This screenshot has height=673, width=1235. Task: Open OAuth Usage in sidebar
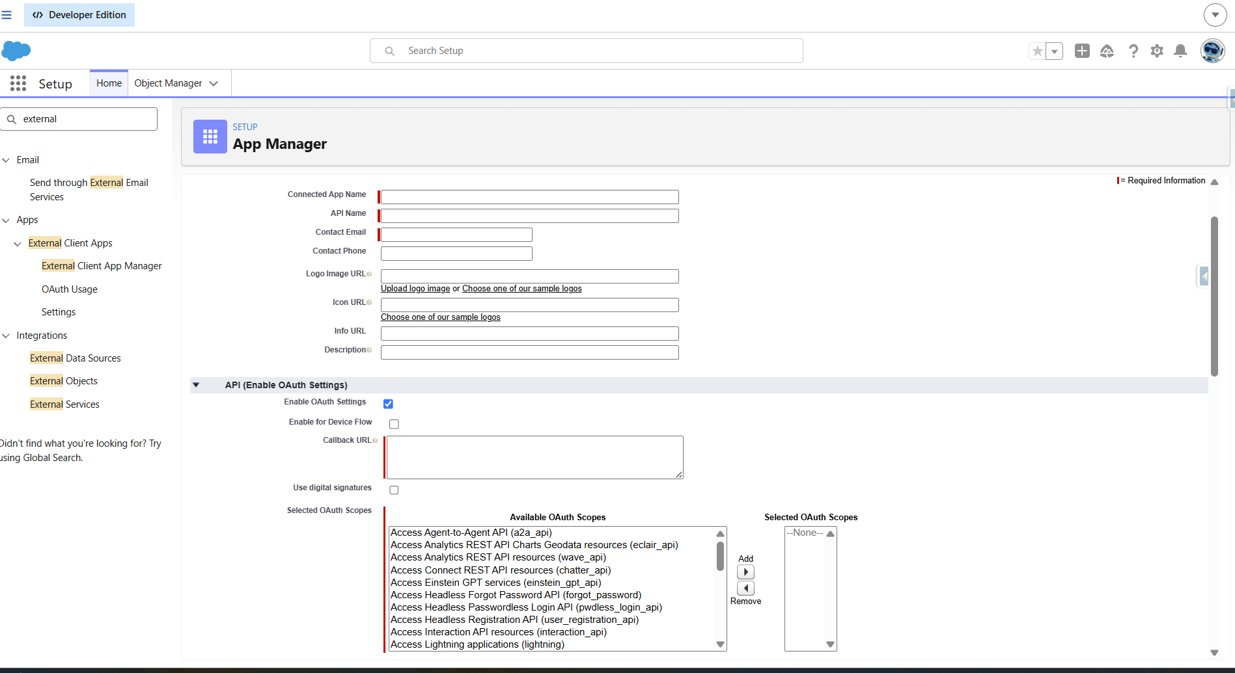click(70, 289)
